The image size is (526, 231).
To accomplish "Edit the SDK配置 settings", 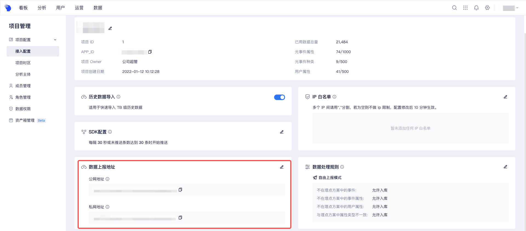I will [x=282, y=132].
